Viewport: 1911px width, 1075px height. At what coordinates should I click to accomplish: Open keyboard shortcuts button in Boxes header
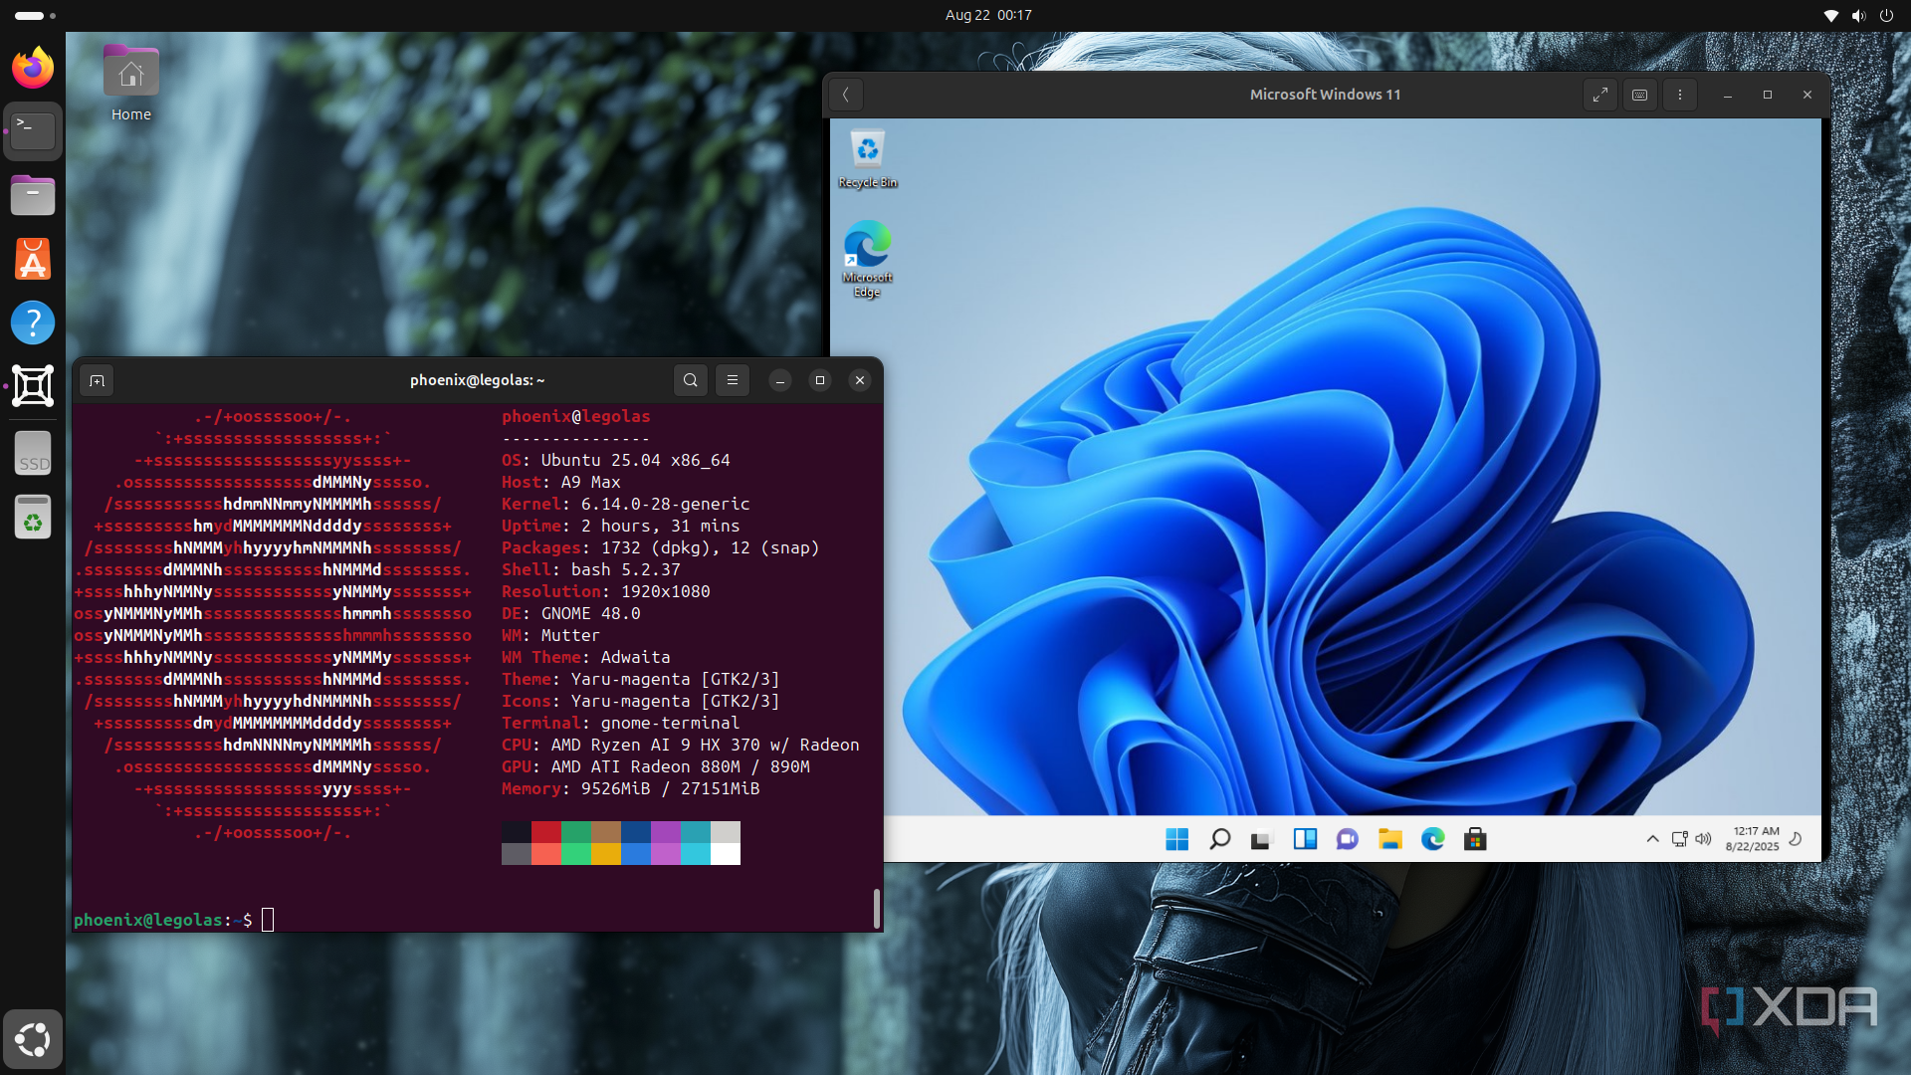point(1640,95)
